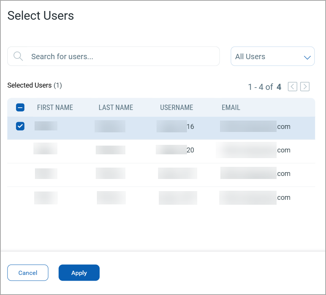Go to the previous page of users
Viewport: 326px width, 295px height.
pos(292,87)
